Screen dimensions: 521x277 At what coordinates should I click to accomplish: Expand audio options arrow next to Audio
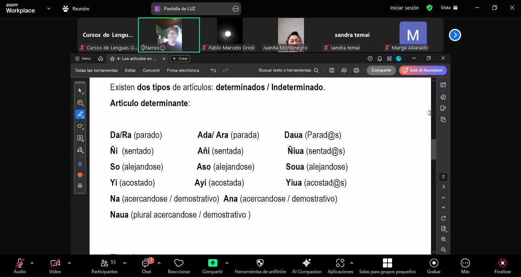[32, 263]
